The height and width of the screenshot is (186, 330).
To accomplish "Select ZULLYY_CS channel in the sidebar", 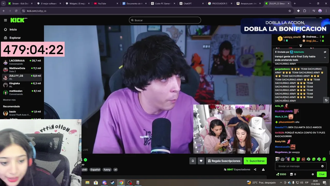I will (x=22, y=77).
